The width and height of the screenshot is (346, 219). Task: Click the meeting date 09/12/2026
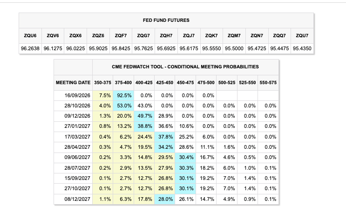pyautogui.click(x=73, y=116)
